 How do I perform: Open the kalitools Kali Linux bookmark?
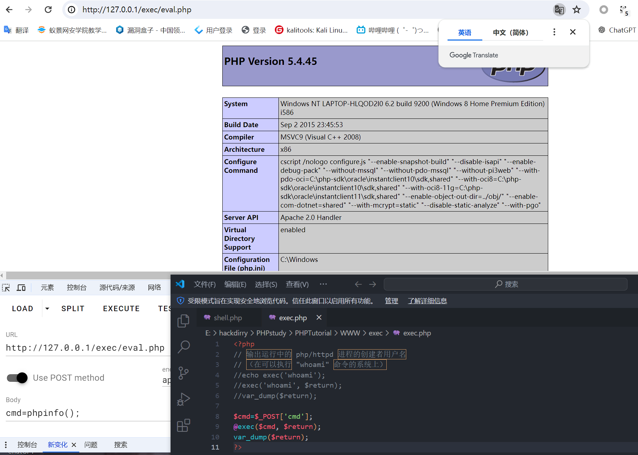point(311,30)
